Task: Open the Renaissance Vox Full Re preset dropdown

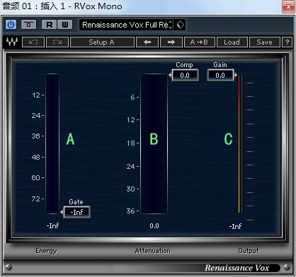Action: click(x=125, y=25)
